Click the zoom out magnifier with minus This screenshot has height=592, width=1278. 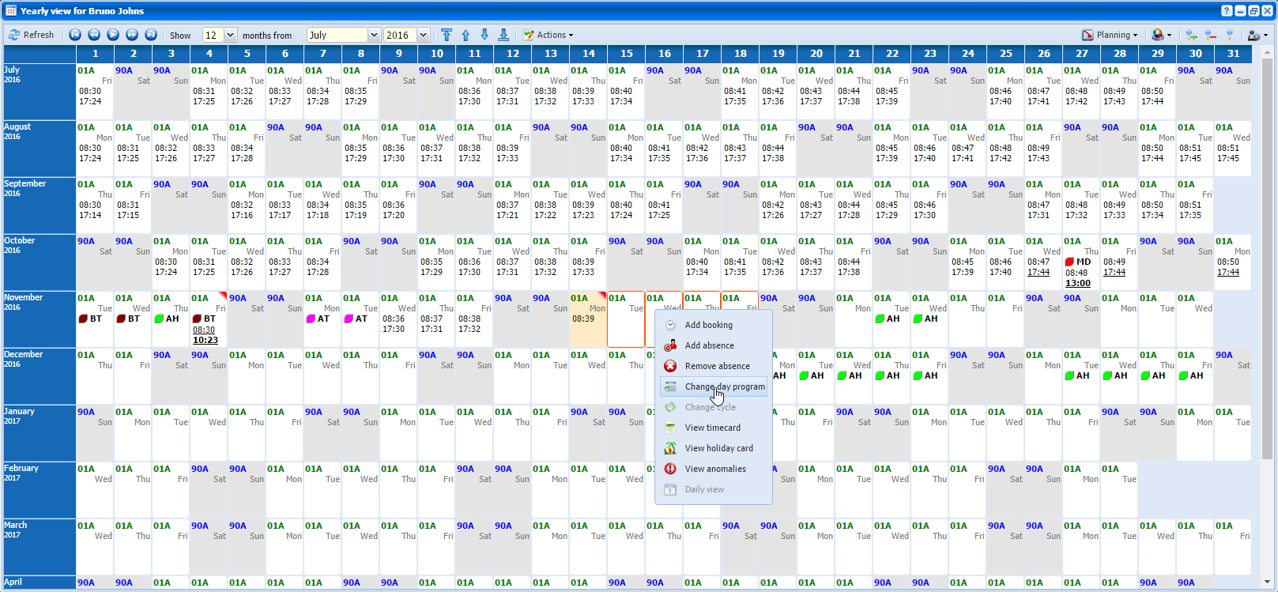tap(1210, 35)
